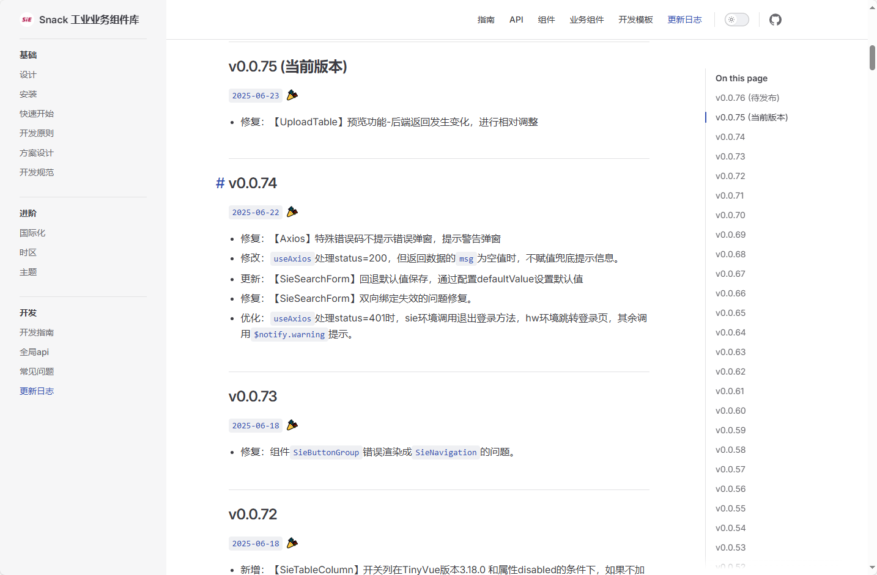Click the scrollbar down arrow
Viewport: 877px width, 575px height.
tap(872, 568)
